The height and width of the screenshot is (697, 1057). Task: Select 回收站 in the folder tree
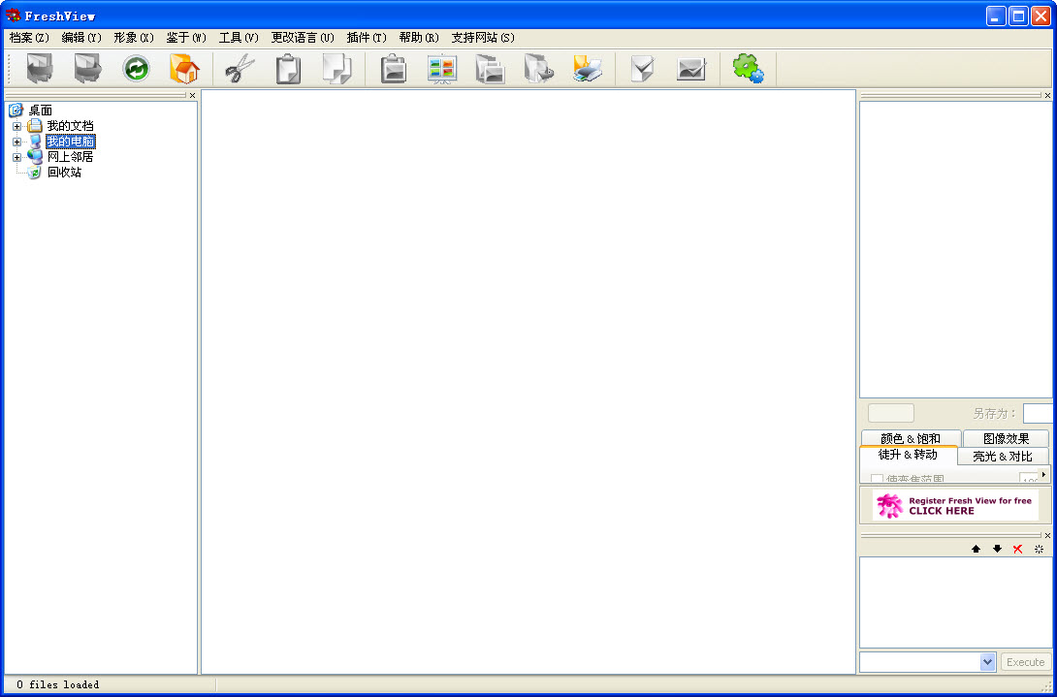[64, 173]
